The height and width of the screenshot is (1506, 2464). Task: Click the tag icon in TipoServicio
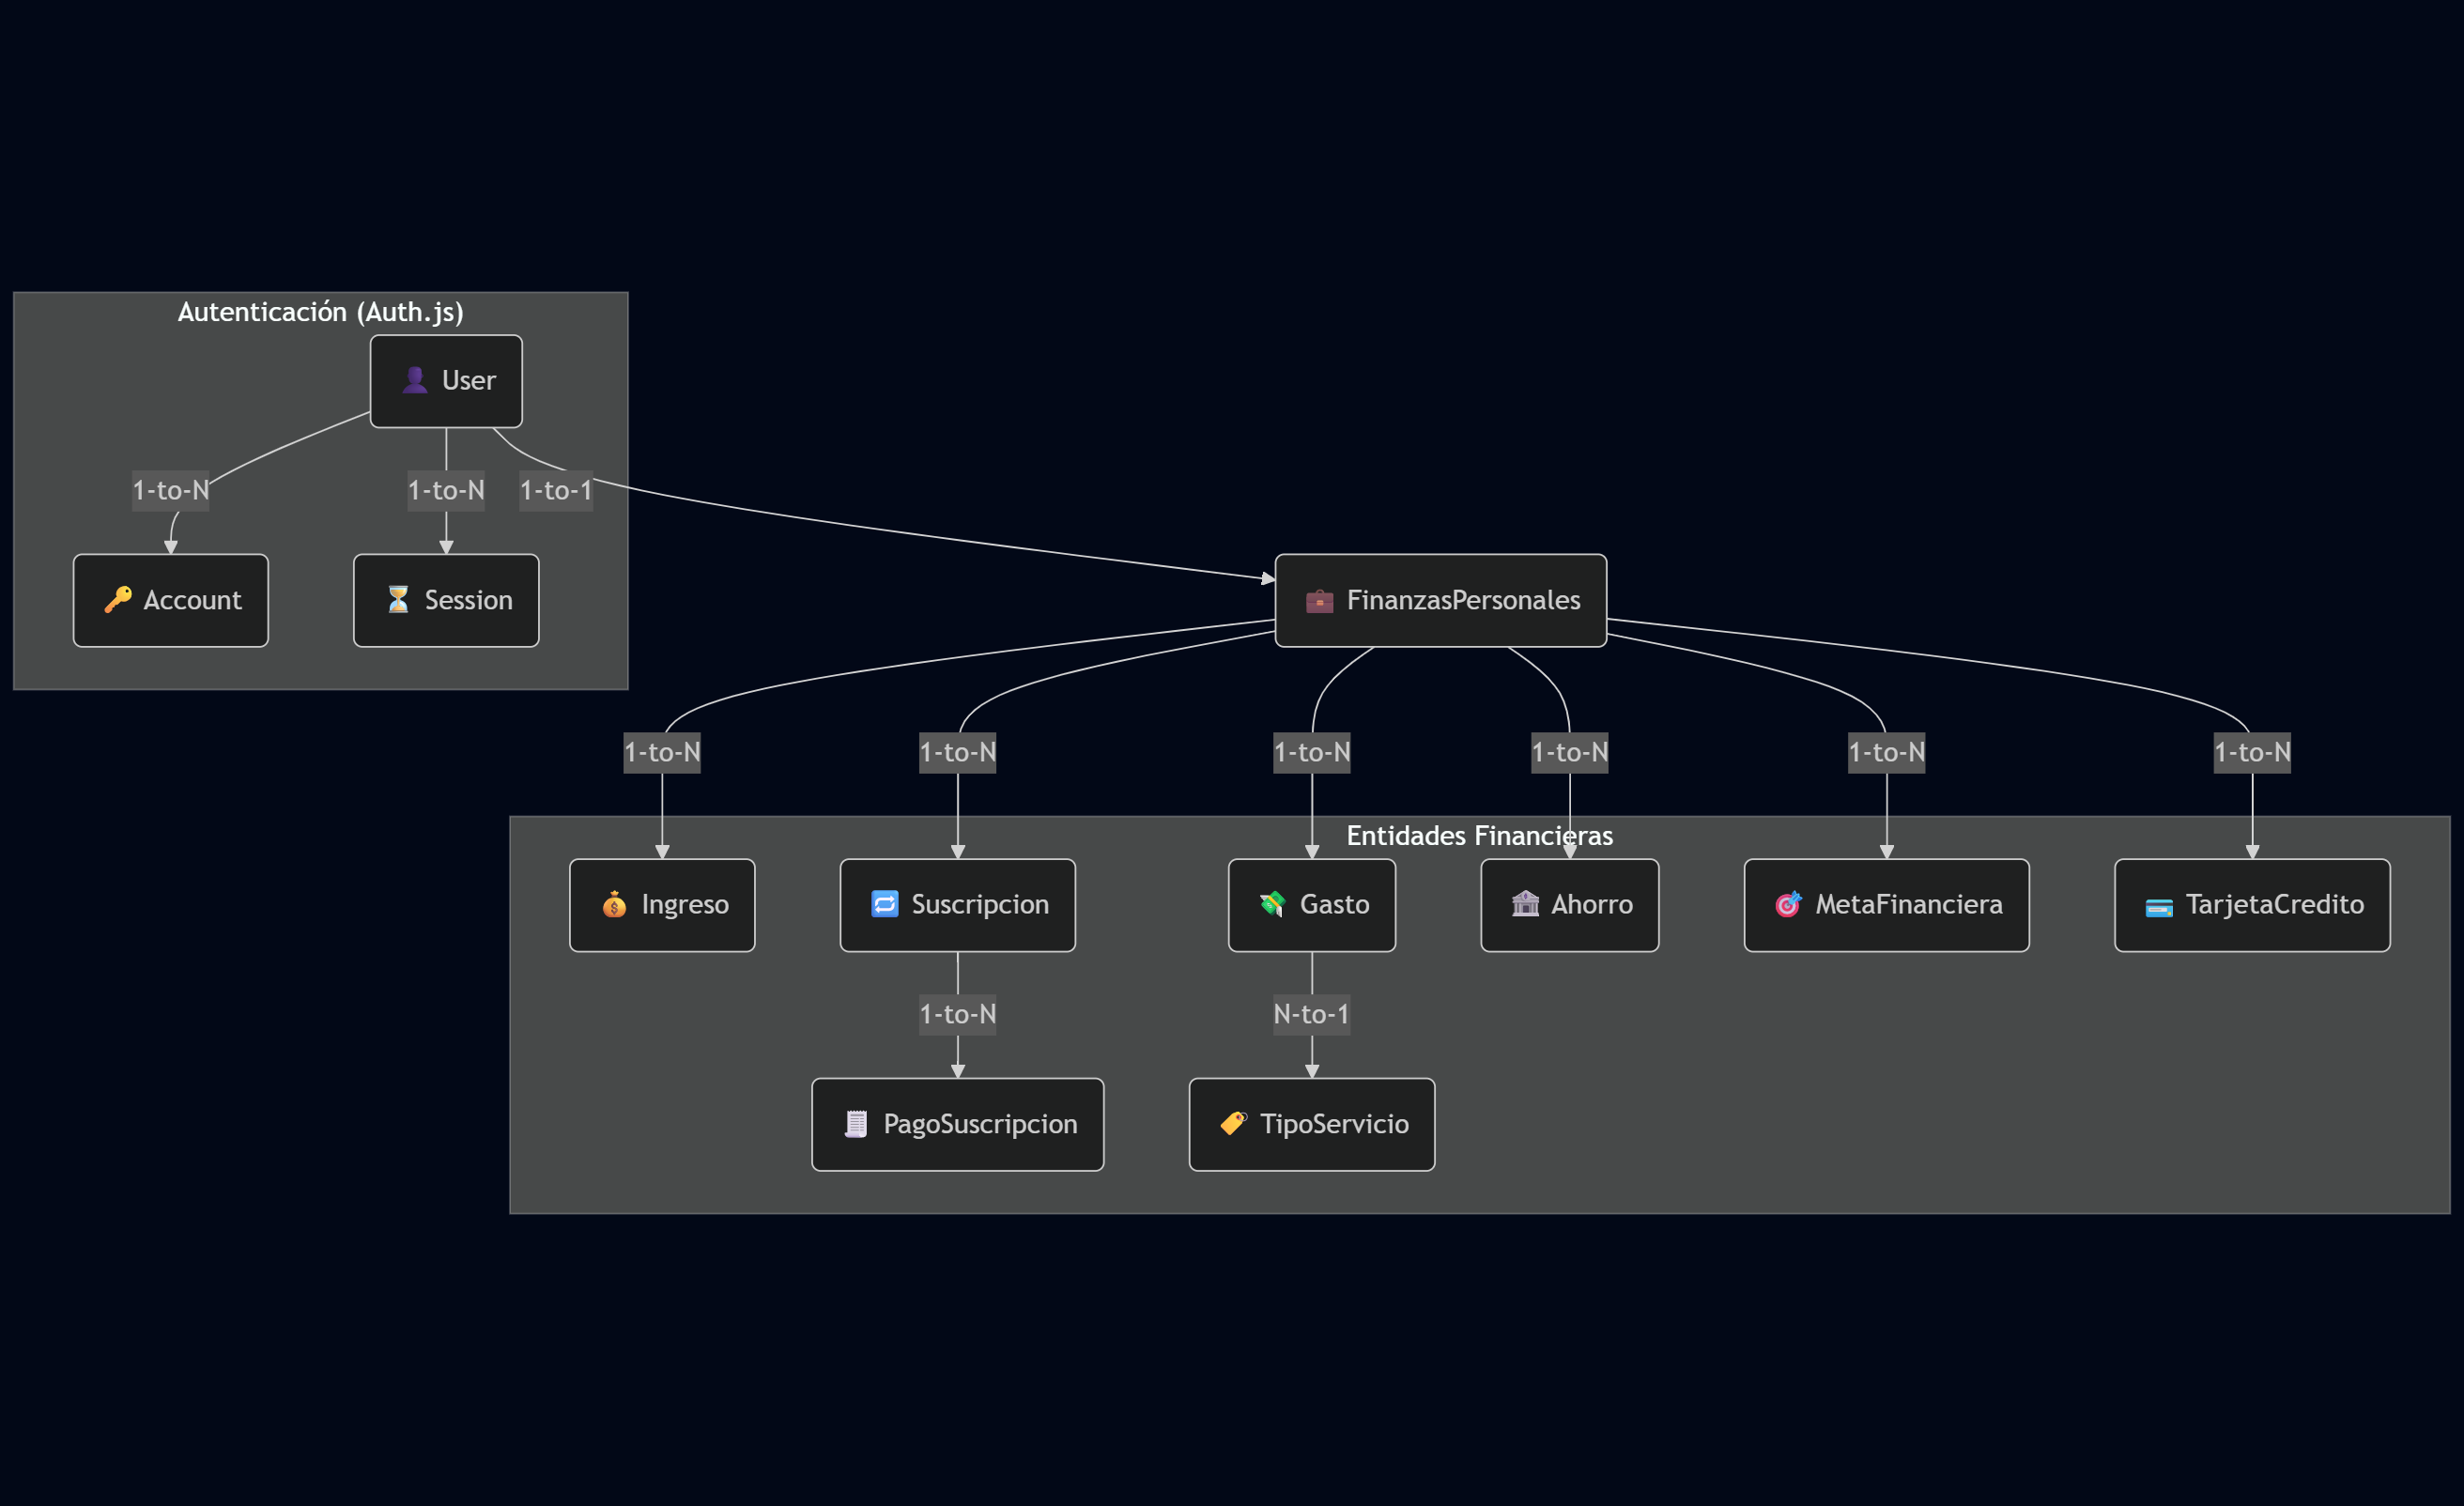tap(1233, 1124)
